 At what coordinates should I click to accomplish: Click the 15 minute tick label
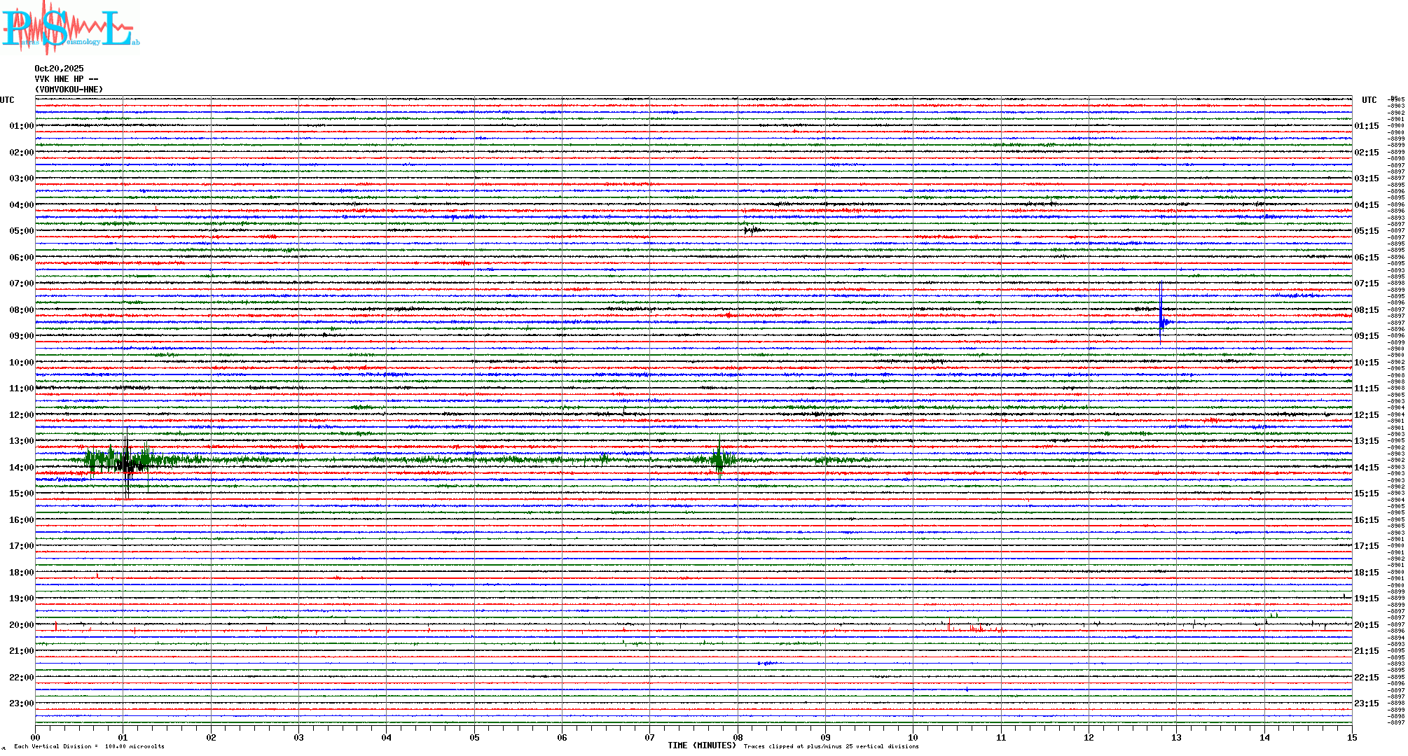point(1351,737)
